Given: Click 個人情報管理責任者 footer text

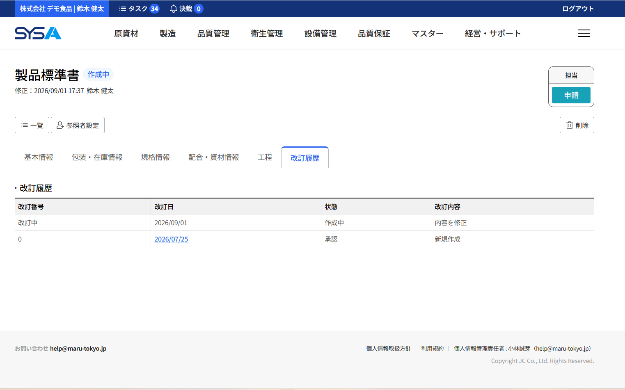Looking at the screenshot, I should click(x=524, y=349).
